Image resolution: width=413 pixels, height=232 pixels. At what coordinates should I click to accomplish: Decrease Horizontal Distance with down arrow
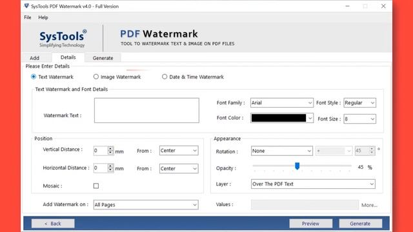click(x=110, y=170)
